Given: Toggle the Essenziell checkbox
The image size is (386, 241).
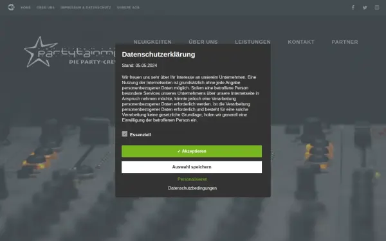Looking at the screenshot, I should pos(125,134).
